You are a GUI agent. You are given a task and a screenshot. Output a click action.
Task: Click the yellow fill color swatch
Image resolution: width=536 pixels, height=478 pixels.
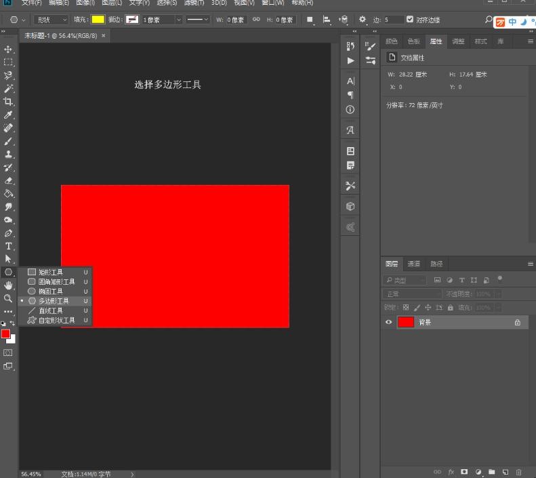98,20
